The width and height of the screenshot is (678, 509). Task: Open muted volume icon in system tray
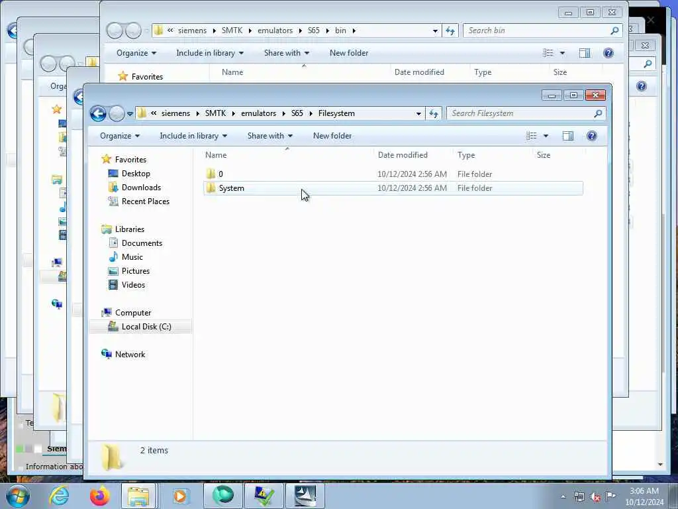[x=595, y=496]
